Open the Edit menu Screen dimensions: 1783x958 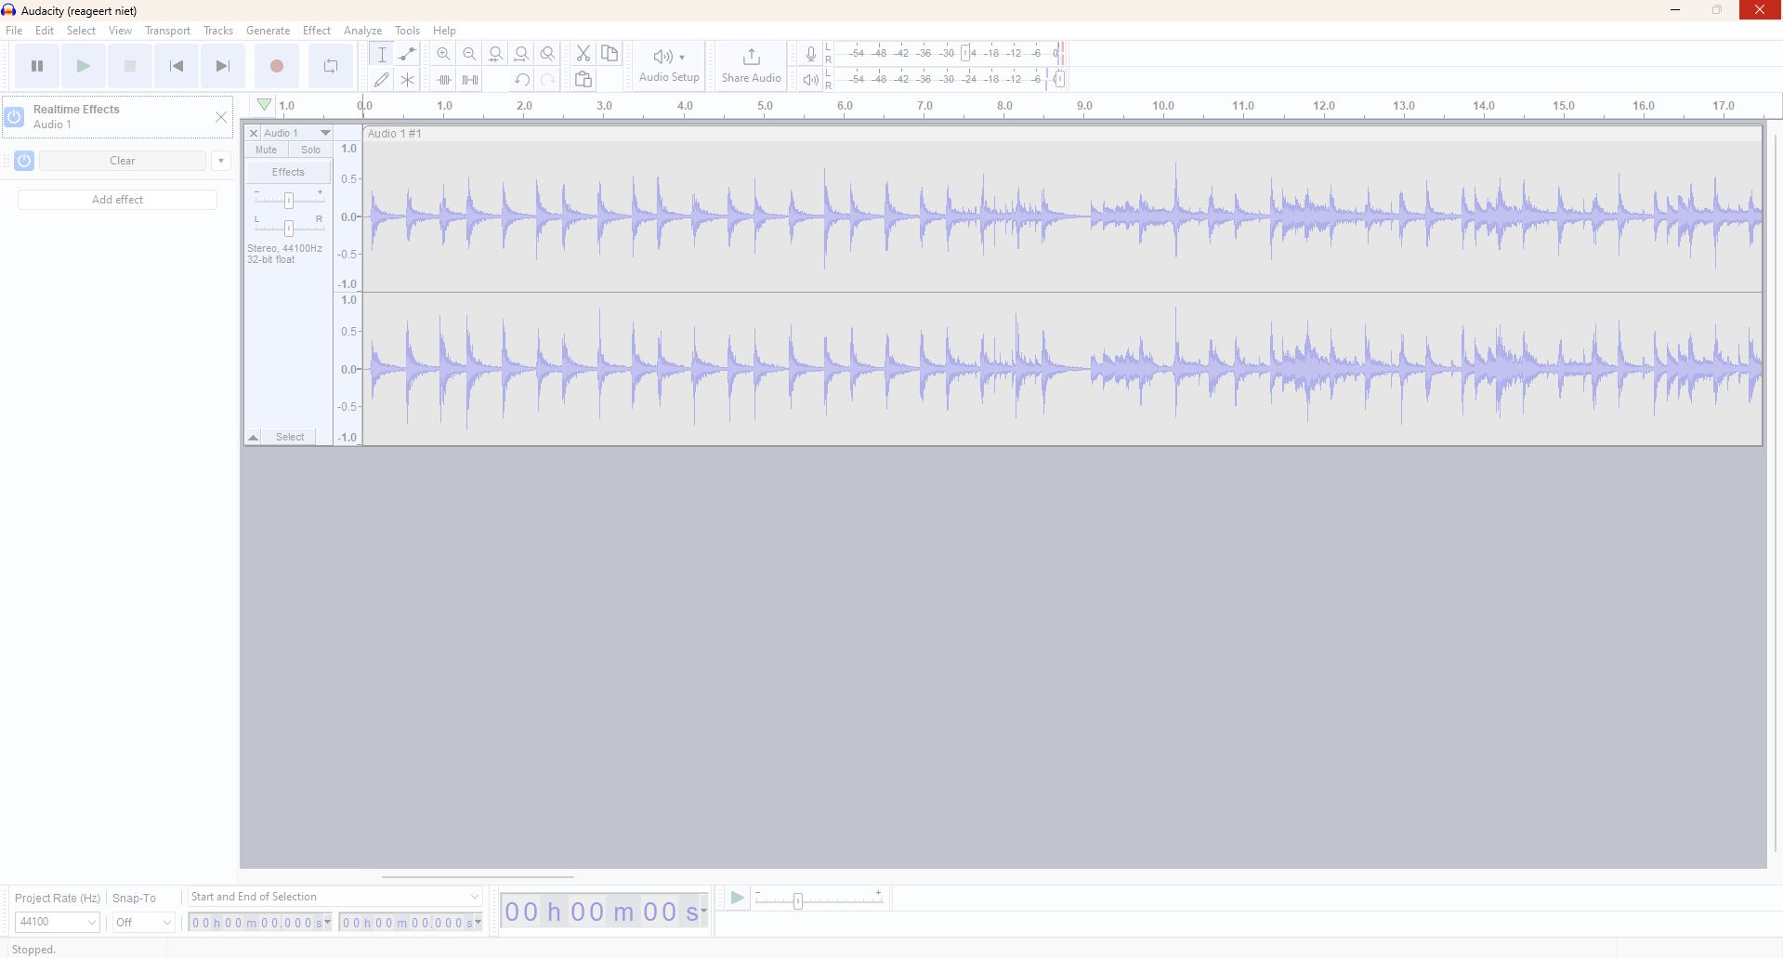(45, 31)
